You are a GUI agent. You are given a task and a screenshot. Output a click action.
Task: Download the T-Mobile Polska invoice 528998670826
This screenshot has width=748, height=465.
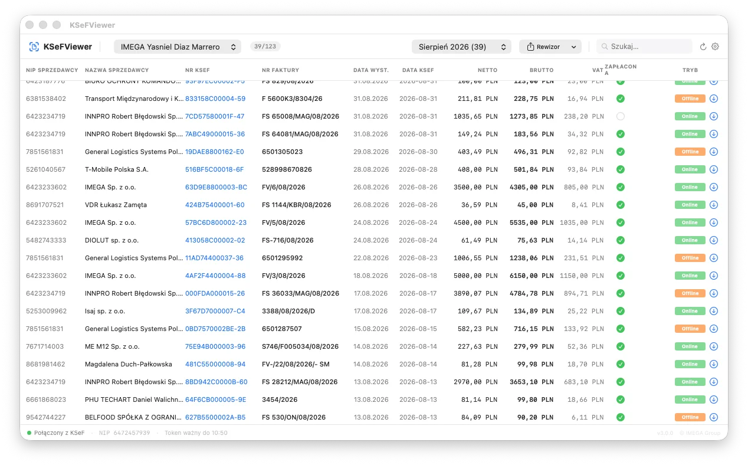click(714, 169)
